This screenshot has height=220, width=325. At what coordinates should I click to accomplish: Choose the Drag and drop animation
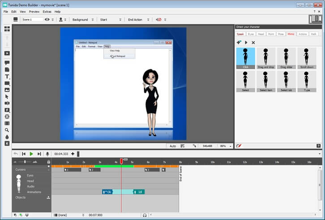pos(265,58)
